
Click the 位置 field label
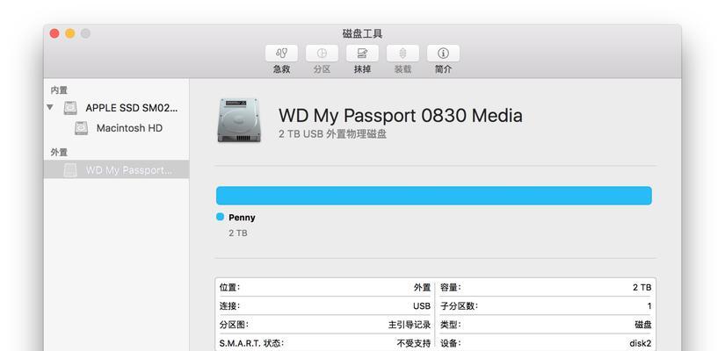coord(229,287)
